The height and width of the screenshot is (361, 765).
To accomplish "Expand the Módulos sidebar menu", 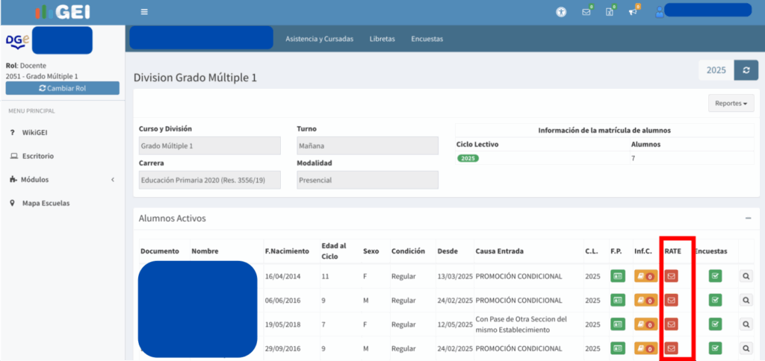I will pos(63,180).
